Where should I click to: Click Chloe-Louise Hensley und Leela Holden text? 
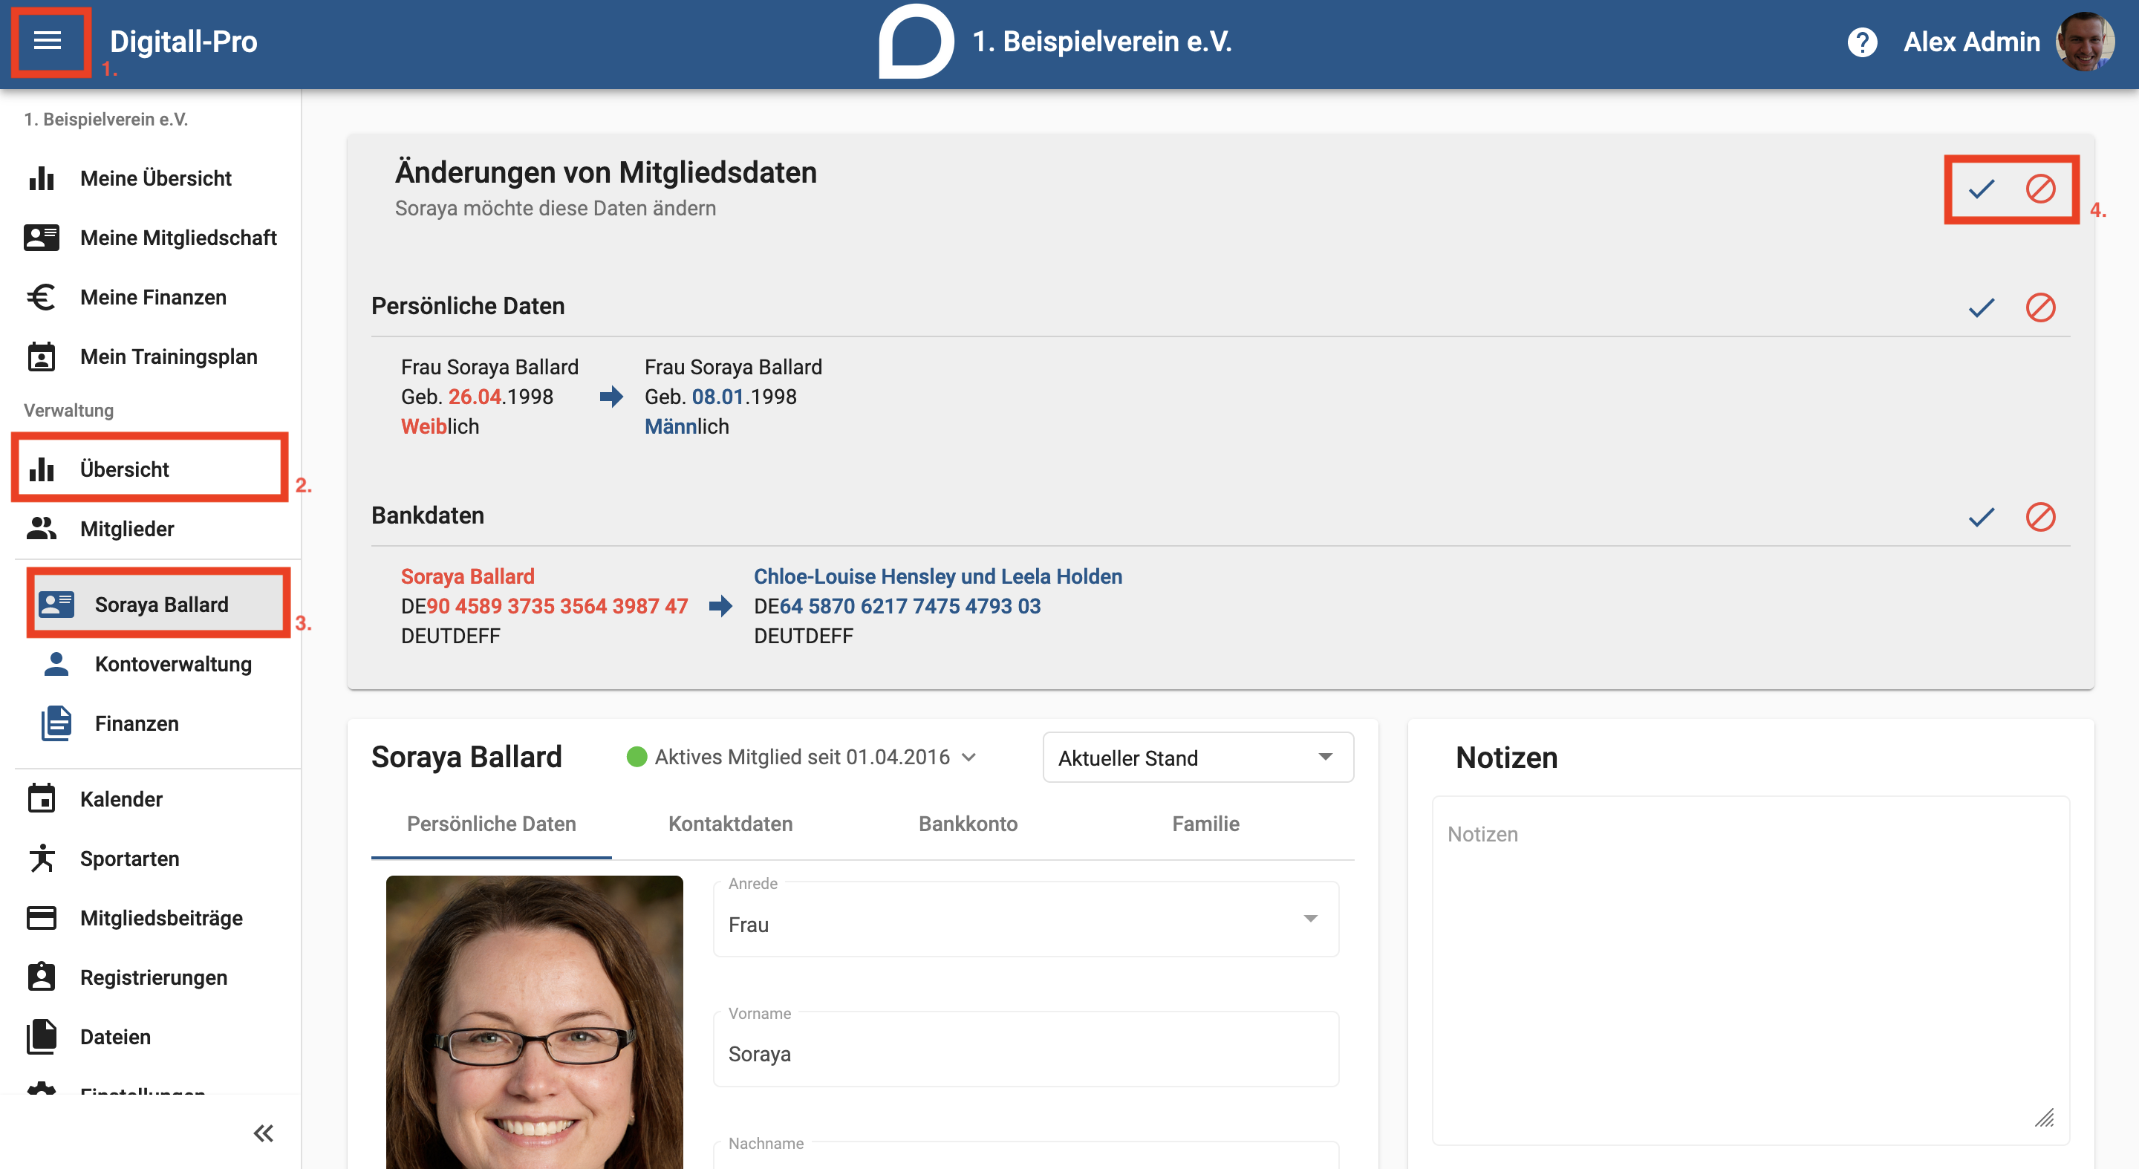(x=937, y=577)
